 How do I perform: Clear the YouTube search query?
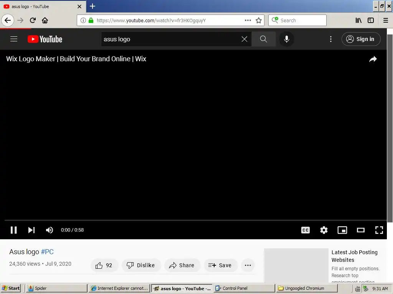pos(244,39)
